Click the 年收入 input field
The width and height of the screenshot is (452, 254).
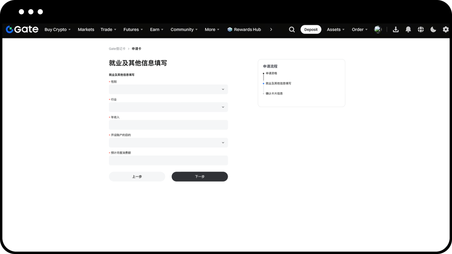click(x=168, y=125)
